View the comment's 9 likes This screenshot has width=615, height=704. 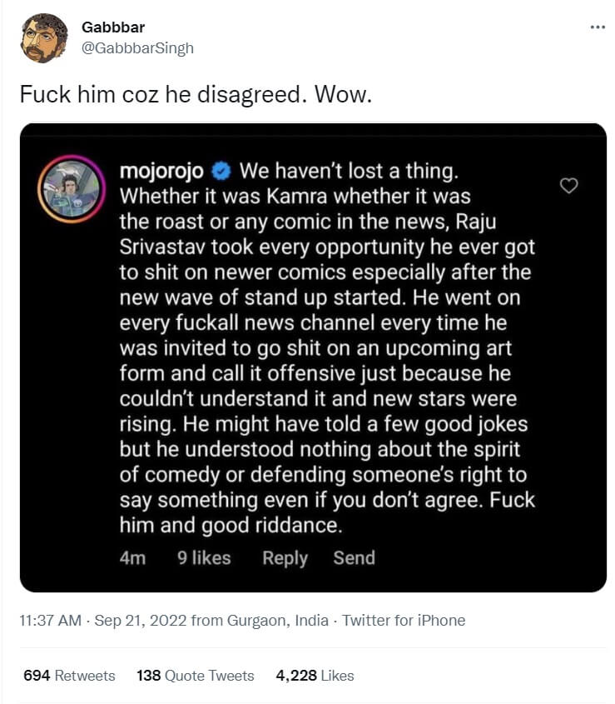click(204, 558)
